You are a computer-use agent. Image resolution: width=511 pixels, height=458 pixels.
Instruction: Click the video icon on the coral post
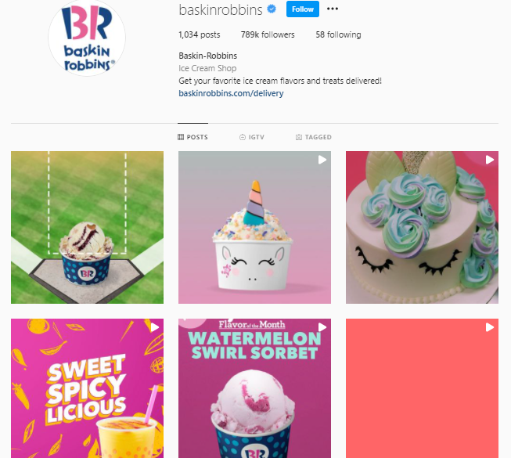click(x=490, y=327)
